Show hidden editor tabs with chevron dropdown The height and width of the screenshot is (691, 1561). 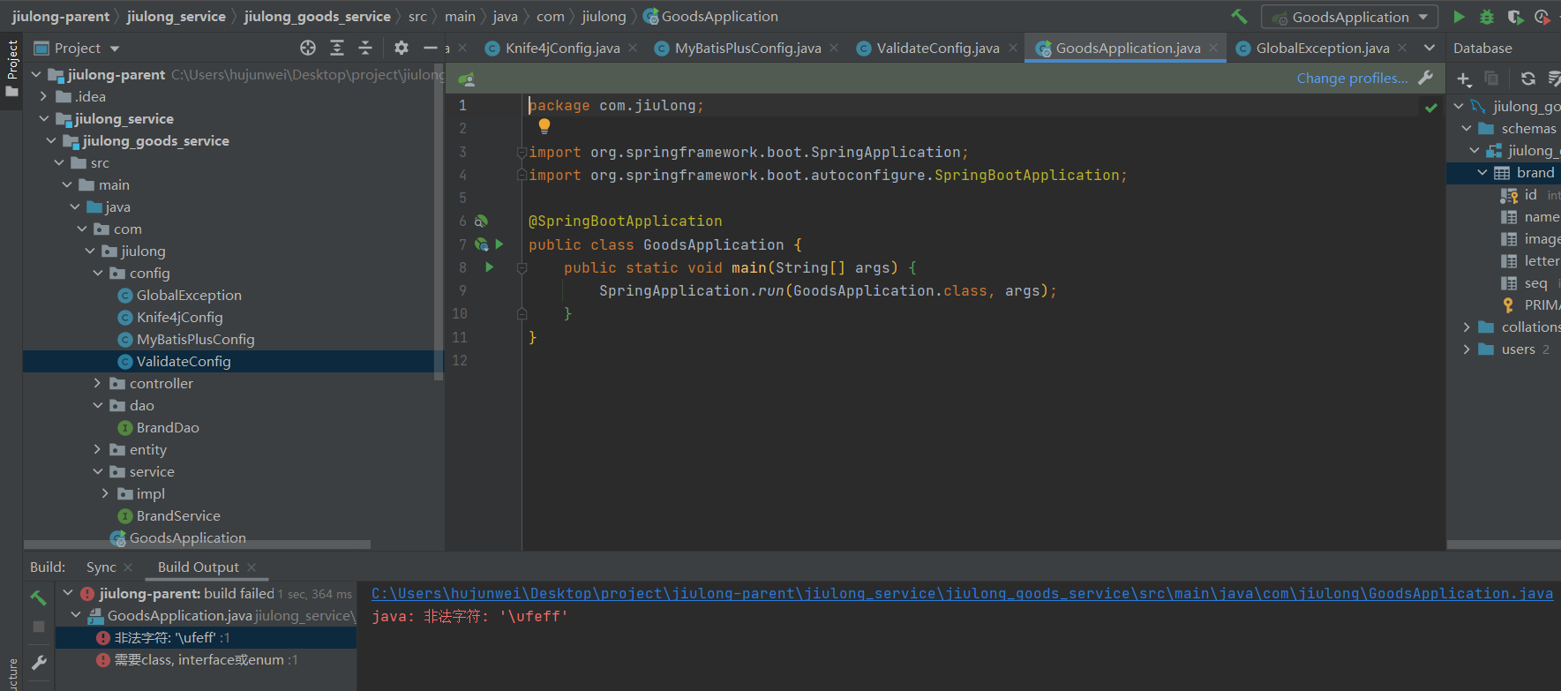tap(1430, 48)
